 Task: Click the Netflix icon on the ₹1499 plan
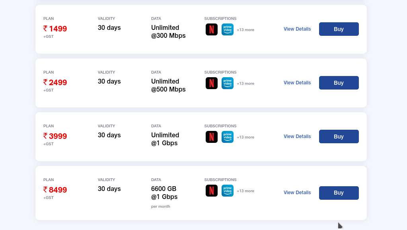(x=212, y=29)
